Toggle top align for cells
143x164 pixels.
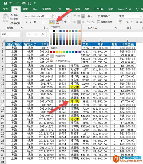coord(75,16)
